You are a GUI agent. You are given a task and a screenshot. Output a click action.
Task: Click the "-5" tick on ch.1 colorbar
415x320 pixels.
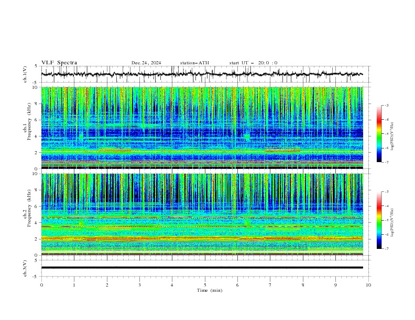pyautogui.click(x=386, y=134)
